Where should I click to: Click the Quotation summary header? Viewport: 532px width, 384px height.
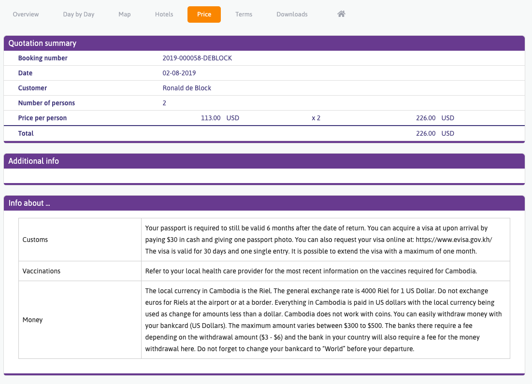tap(264, 43)
